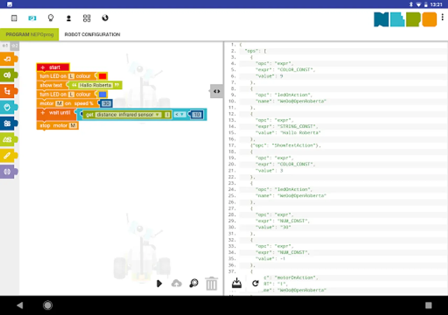Open the light blue Logic toolbox category
Viewport: 448px width, 315px height.
click(x=8, y=107)
